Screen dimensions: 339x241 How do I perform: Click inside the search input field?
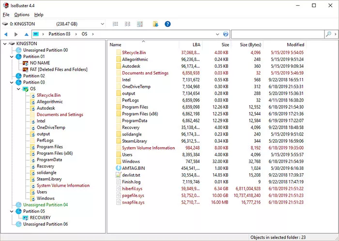pos(278,34)
